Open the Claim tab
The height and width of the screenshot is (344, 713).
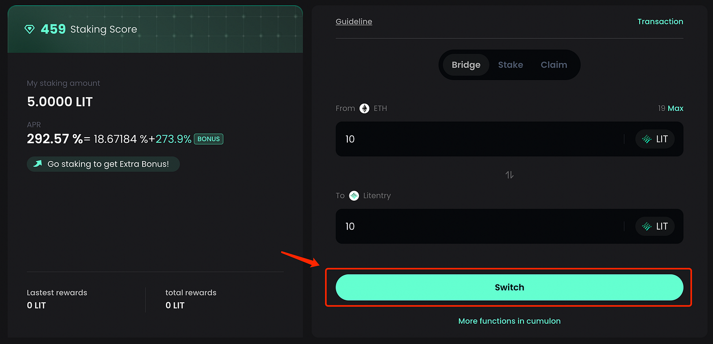(x=554, y=65)
